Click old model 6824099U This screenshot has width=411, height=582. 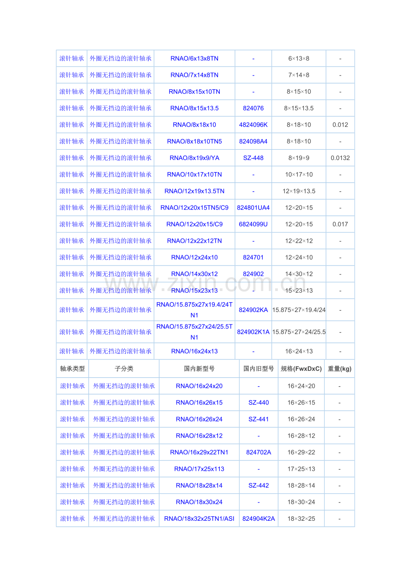[x=253, y=224]
